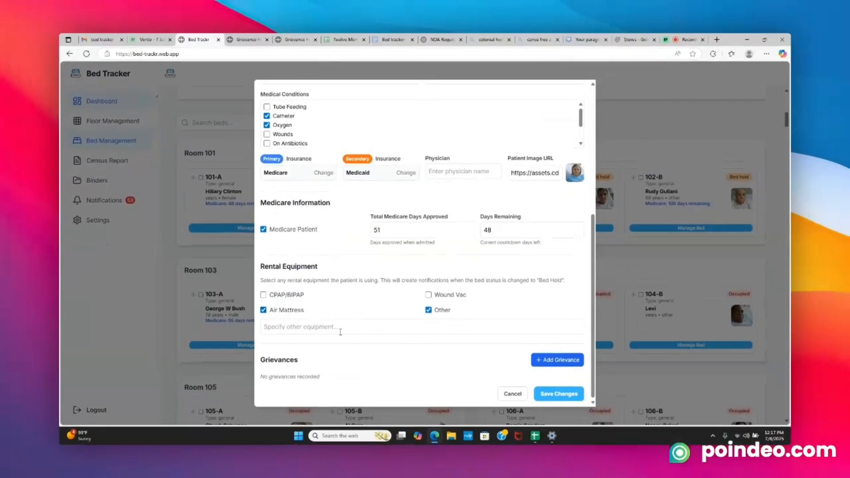Open Floor Management from the sidebar
This screenshot has height=478, width=850.
coord(77,120)
